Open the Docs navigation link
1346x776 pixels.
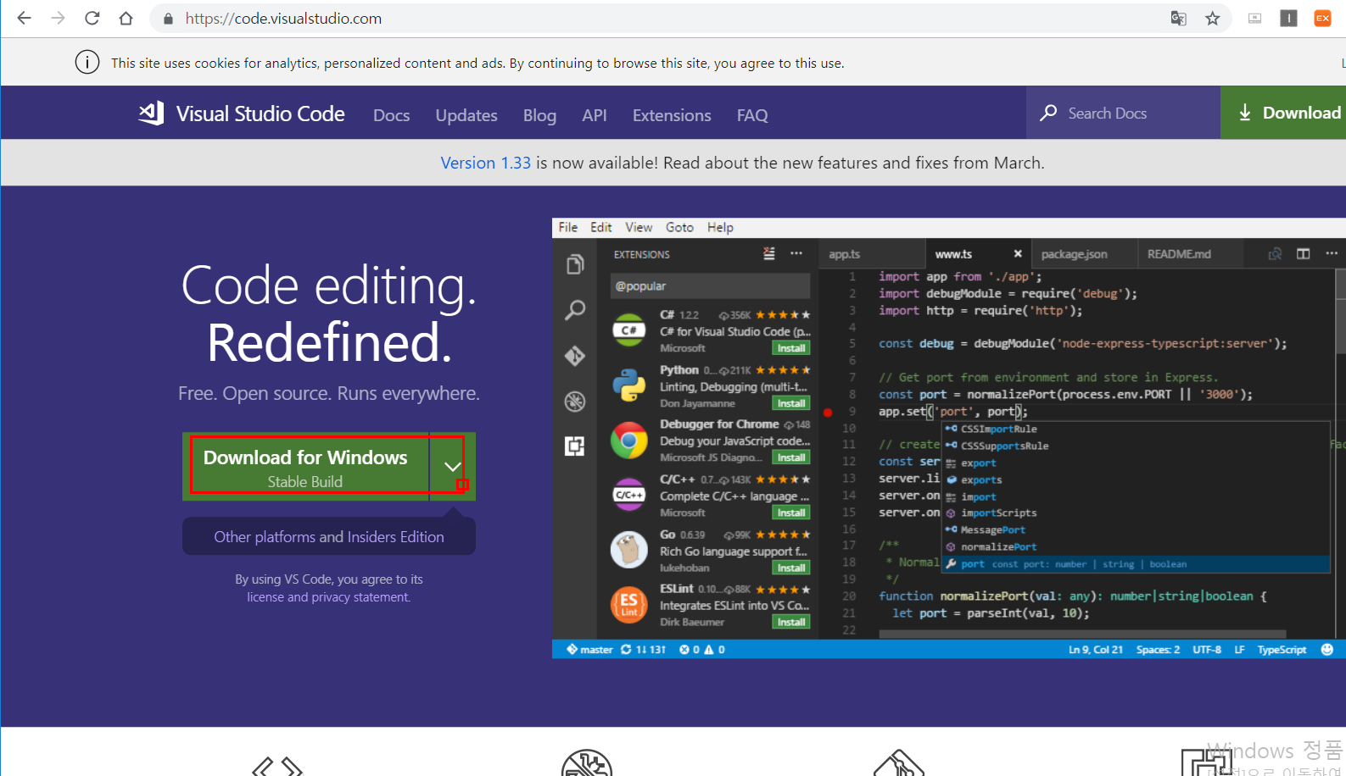pyautogui.click(x=391, y=115)
